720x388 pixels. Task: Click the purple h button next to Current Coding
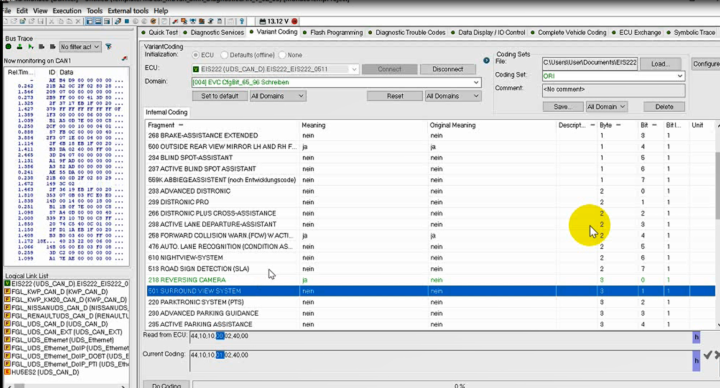[x=697, y=361]
